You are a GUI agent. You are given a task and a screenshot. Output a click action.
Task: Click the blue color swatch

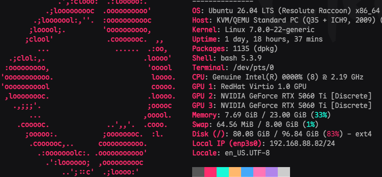tap(247, 172)
